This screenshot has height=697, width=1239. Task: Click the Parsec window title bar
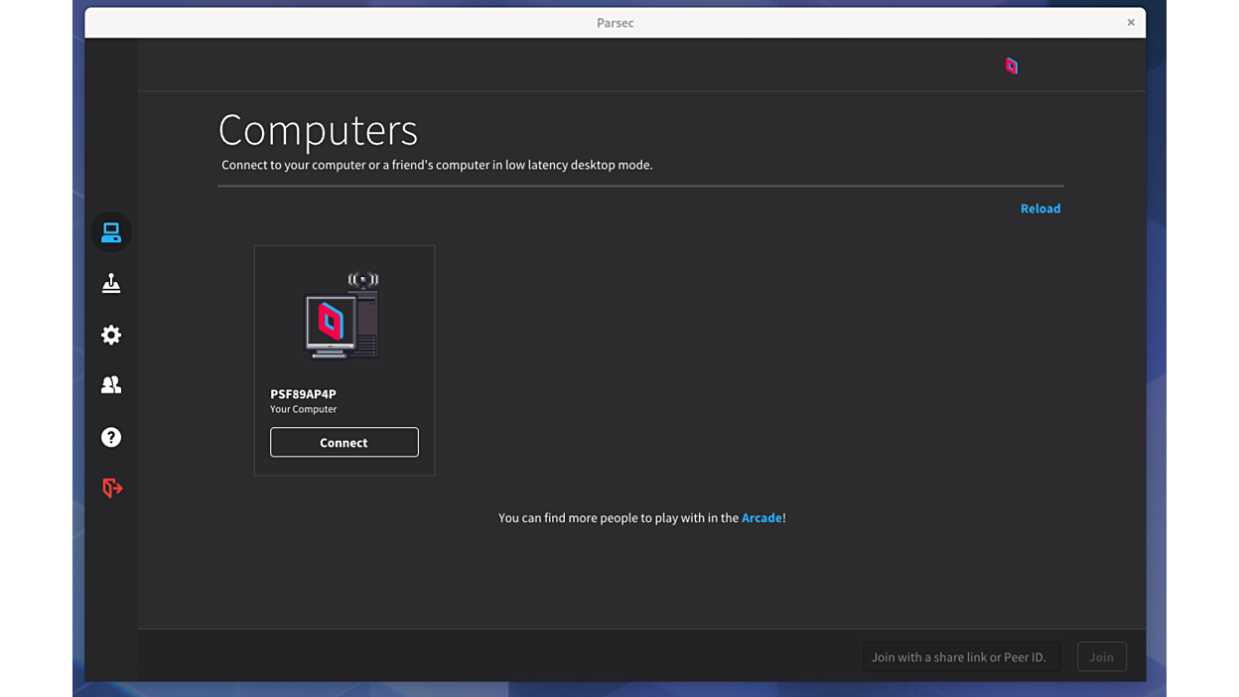click(615, 23)
